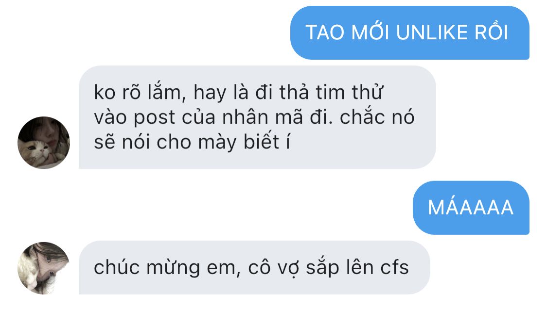Click the word 'RỒI' in the top blue message

coord(491,33)
